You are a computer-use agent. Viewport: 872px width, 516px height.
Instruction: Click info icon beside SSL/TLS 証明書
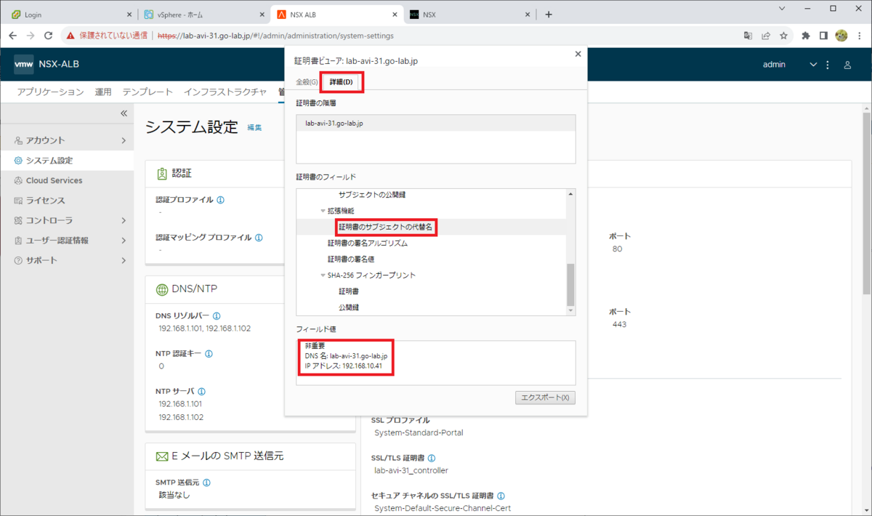(x=432, y=458)
